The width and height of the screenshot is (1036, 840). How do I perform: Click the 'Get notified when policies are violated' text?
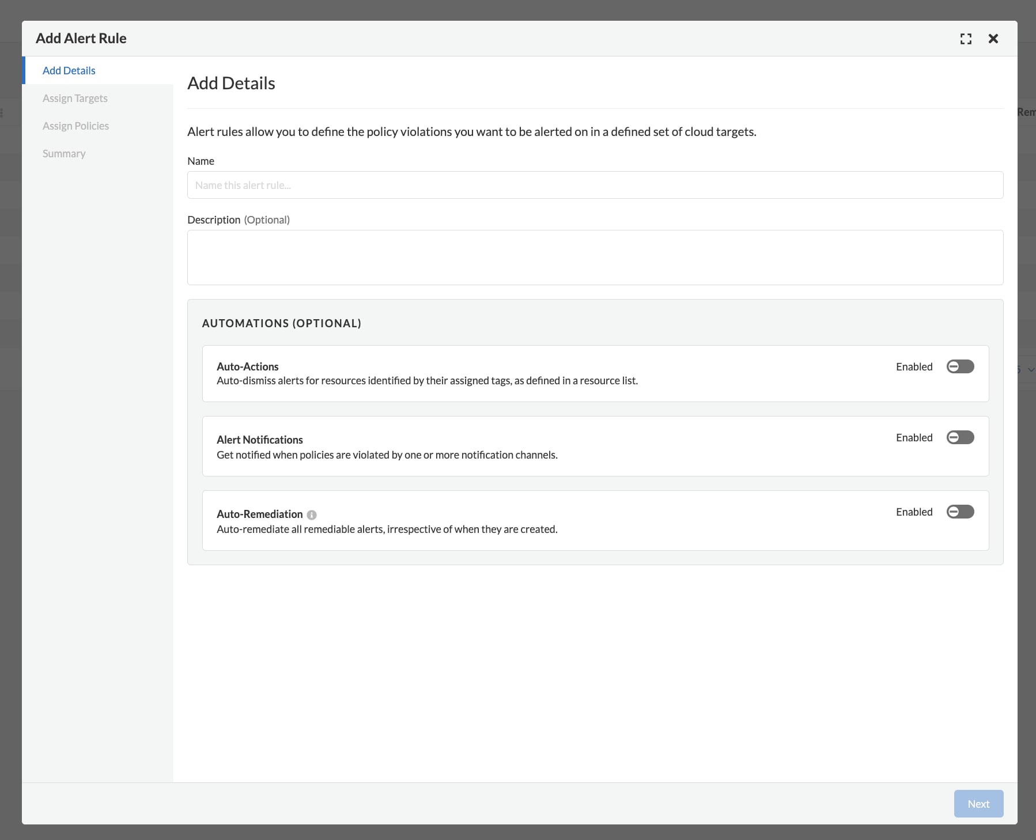point(387,455)
